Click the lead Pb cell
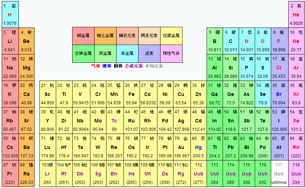Screen dimensions: 305x188 pos(231,147)
